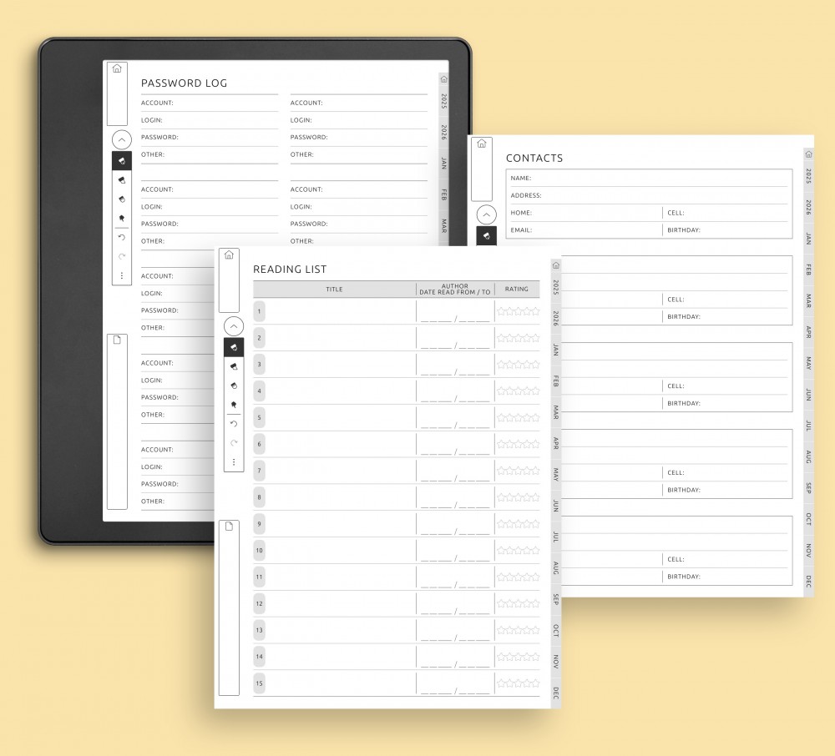Jump to APR tab on Reading List
The width and height of the screenshot is (835, 756).
(556, 443)
